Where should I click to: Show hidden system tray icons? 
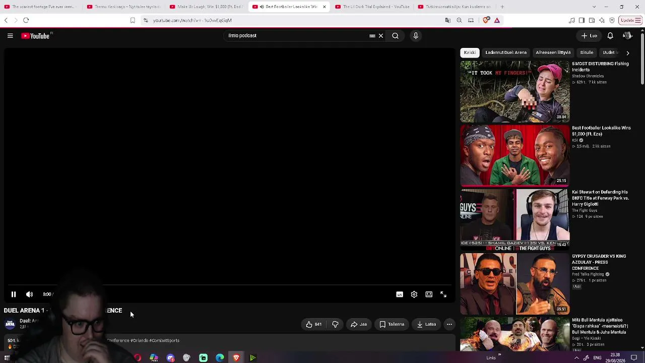click(x=576, y=358)
